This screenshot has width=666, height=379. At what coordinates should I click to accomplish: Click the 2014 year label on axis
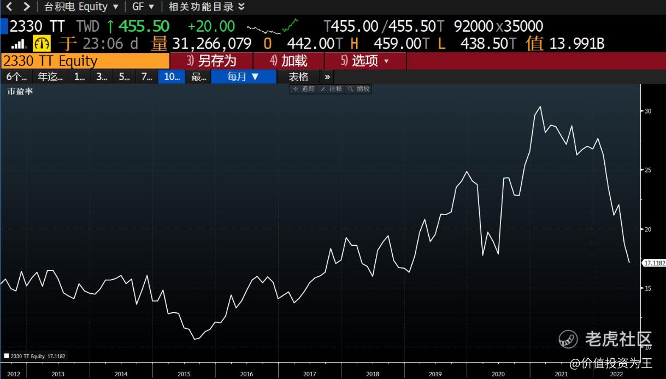(121, 374)
